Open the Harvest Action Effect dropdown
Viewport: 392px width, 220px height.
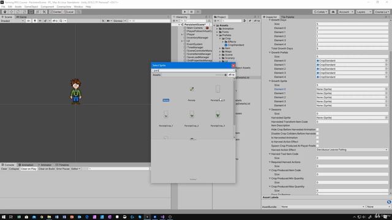352,150
